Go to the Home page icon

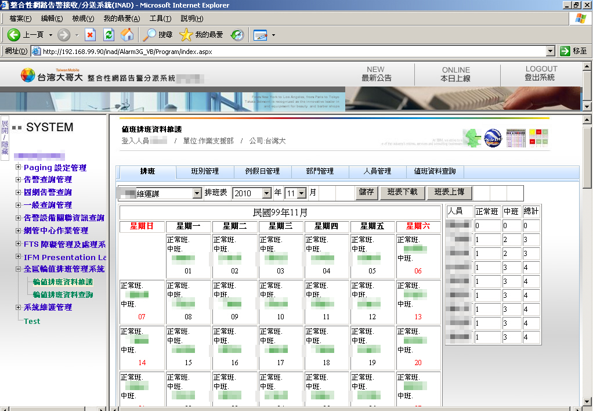coord(127,35)
